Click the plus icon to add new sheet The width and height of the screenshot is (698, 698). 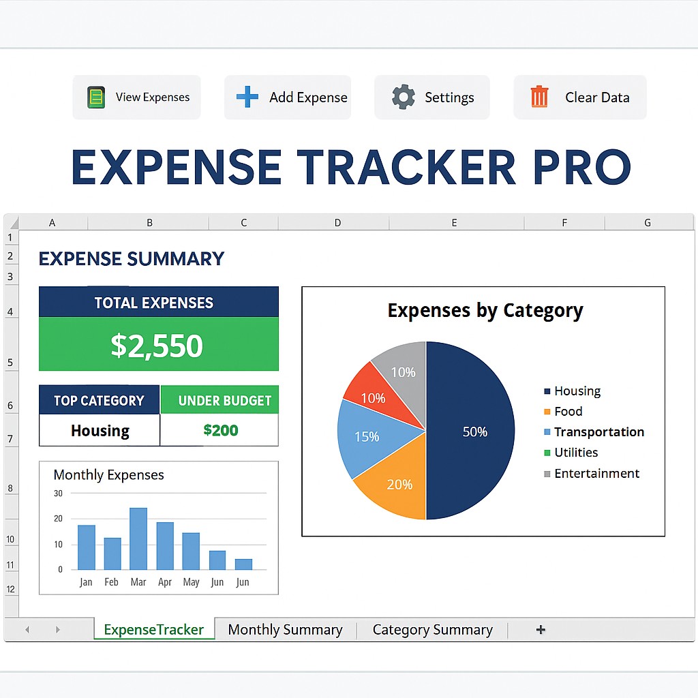(x=539, y=629)
